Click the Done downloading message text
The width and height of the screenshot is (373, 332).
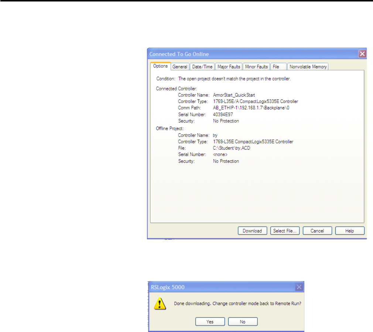pos(237,304)
